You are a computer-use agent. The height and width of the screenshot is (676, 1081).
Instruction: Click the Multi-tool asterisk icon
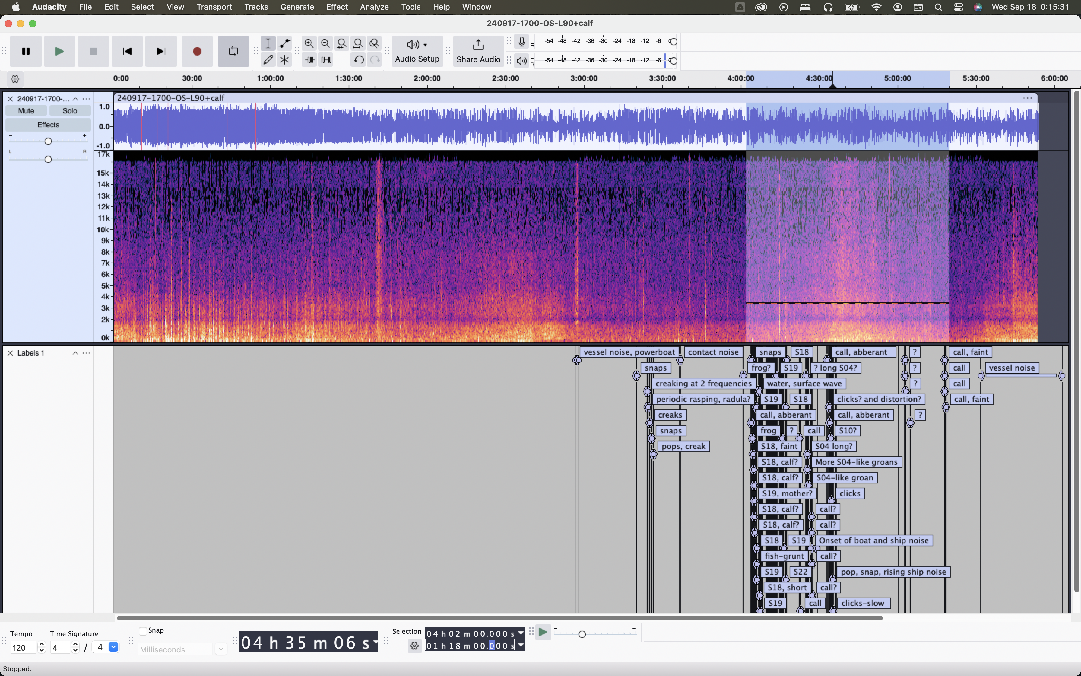pos(284,59)
